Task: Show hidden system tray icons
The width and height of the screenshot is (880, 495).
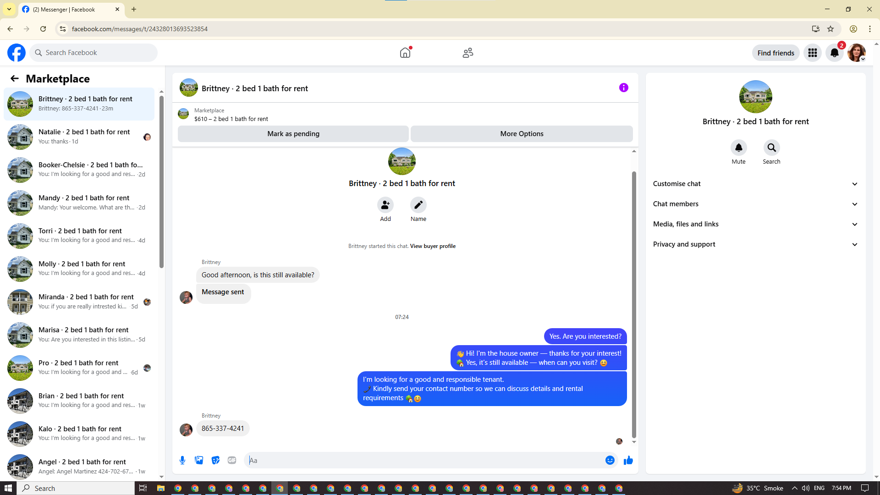Action: (x=794, y=488)
